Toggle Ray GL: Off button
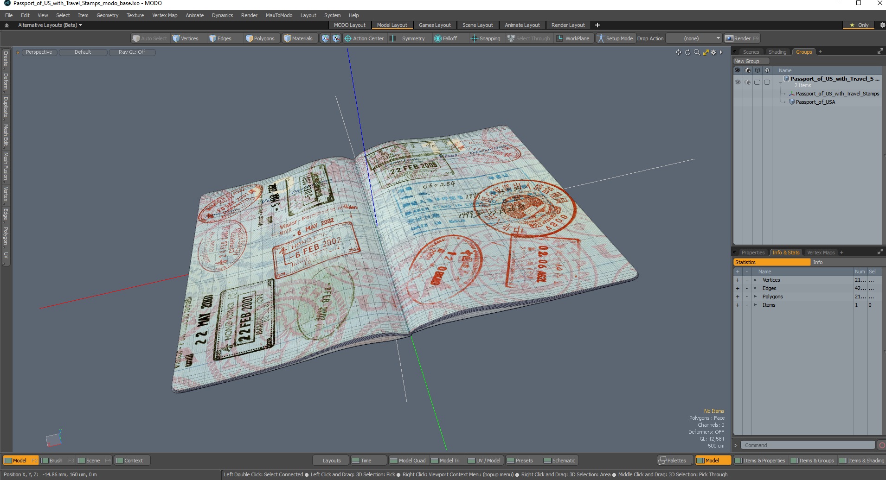886x480 pixels. (132, 52)
